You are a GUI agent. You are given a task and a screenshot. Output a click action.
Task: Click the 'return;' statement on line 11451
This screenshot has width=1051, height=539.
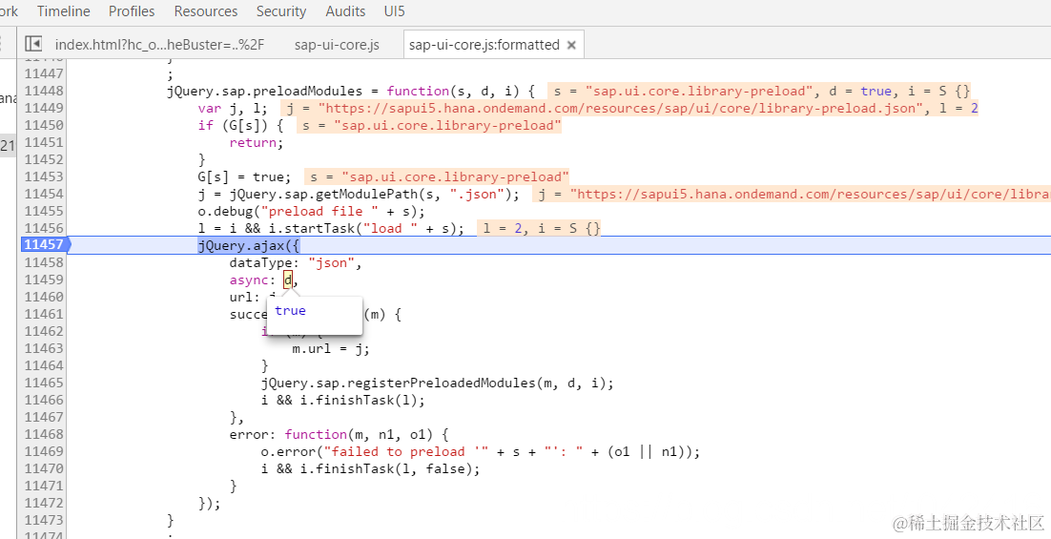pyautogui.click(x=256, y=143)
